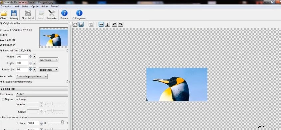The height and width of the screenshot is (130, 281).
Task: Collapse the Metoda redimenzioniranja section
Action: coord(1,82)
